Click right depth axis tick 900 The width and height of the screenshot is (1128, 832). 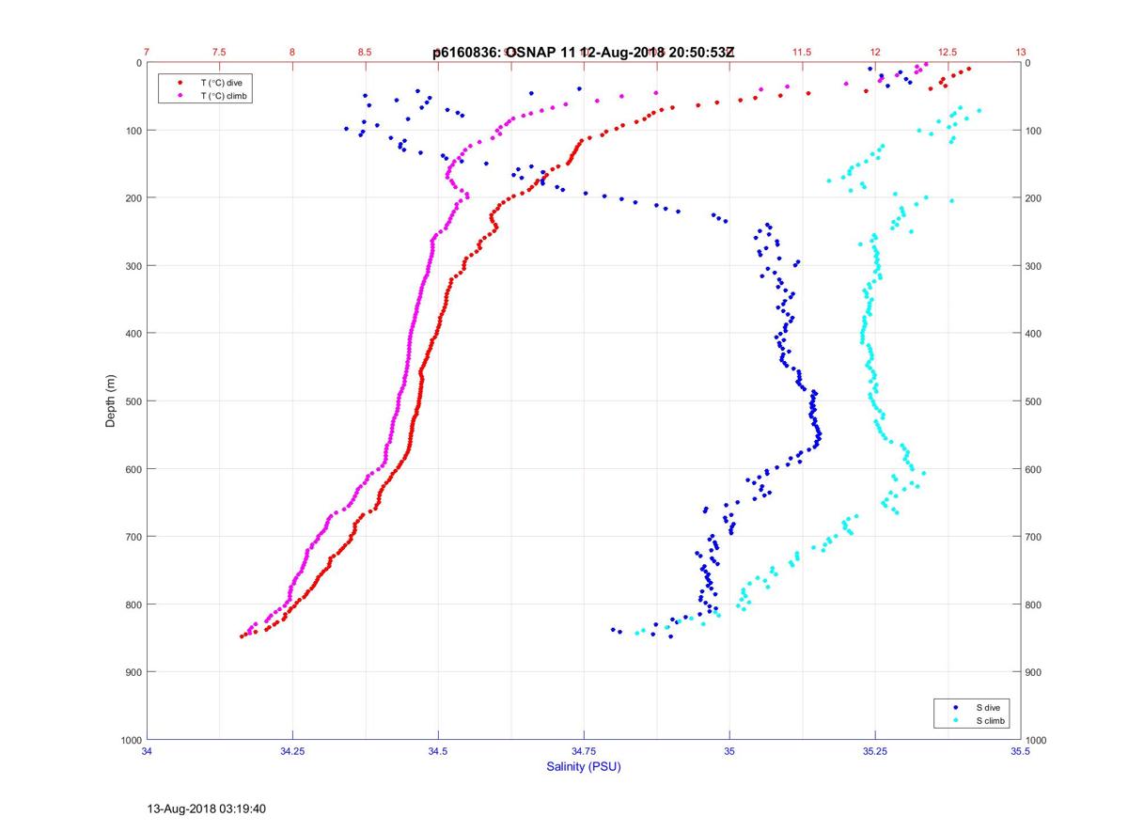pyautogui.click(x=1034, y=672)
